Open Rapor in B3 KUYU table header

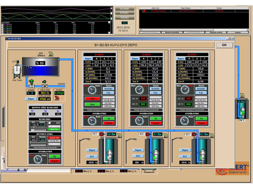pos(181,59)
